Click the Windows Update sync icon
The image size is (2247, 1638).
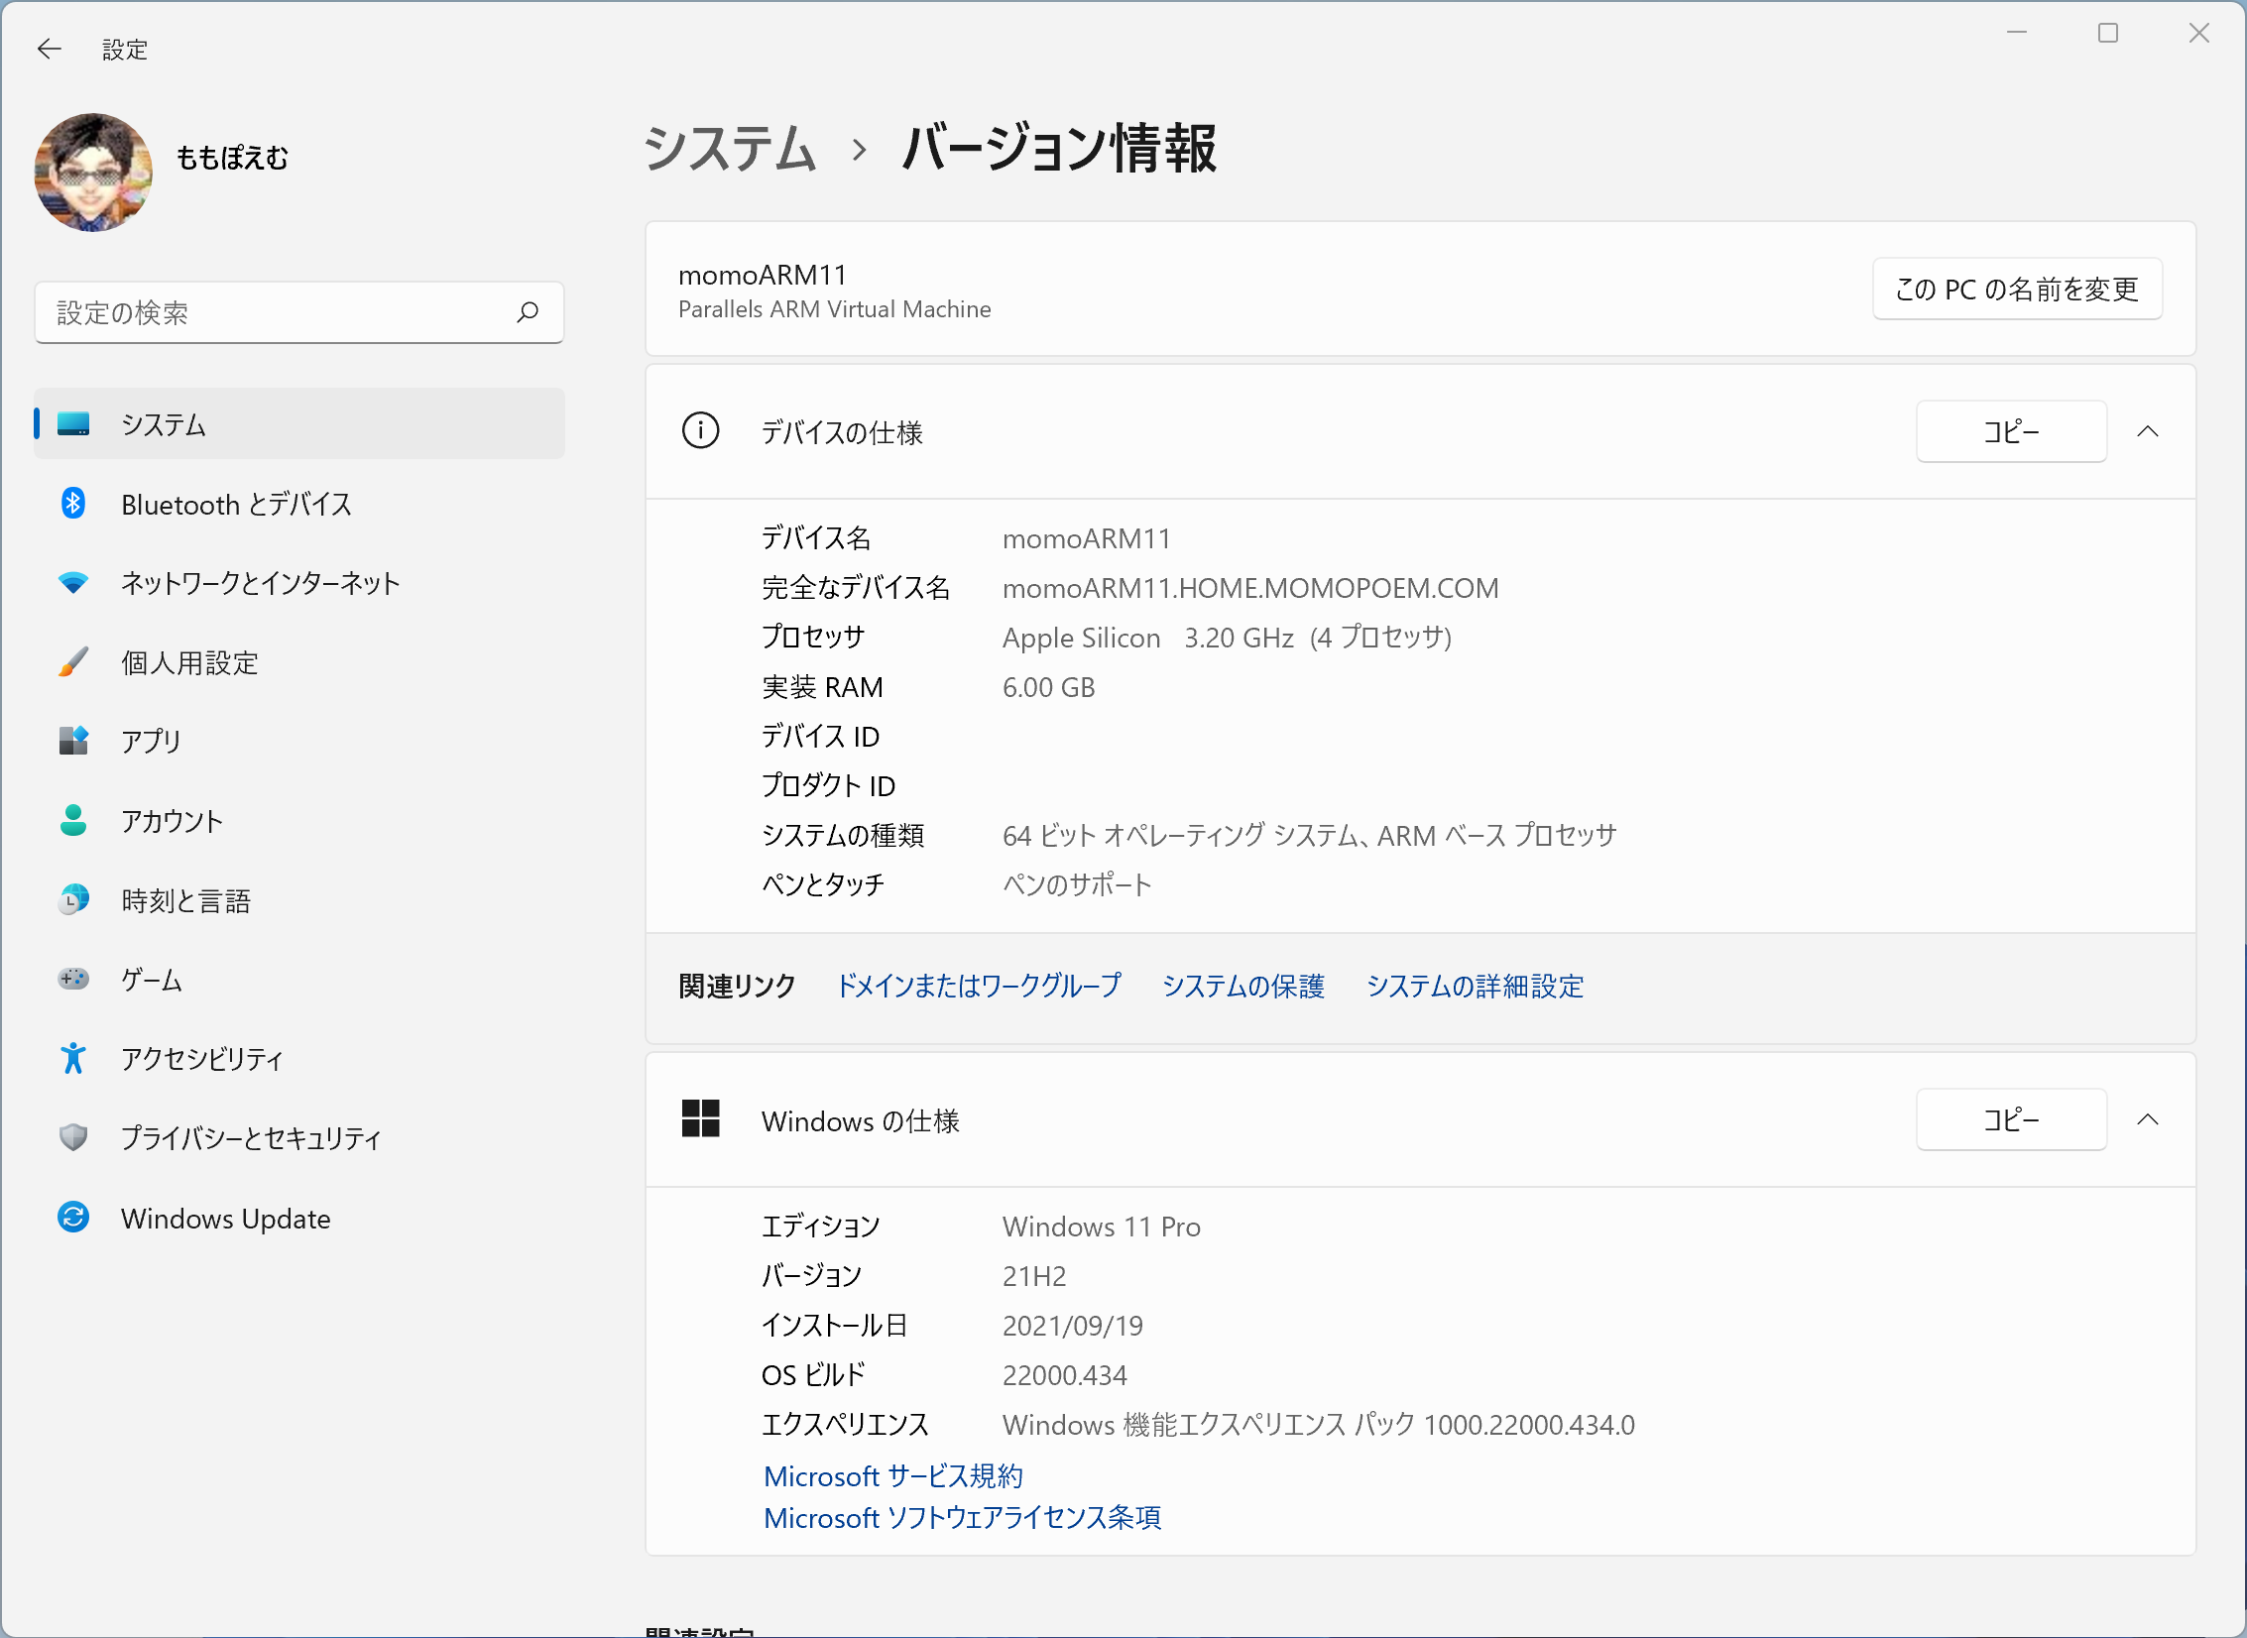pos(73,1217)
